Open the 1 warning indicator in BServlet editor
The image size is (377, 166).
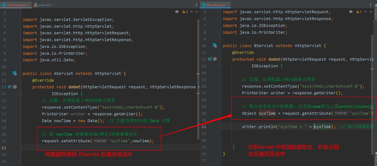[x=359, y=12]
